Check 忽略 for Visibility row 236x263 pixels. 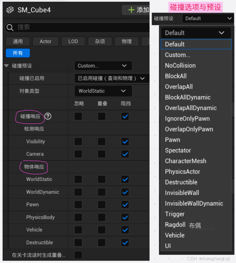[x=78, y=141]
